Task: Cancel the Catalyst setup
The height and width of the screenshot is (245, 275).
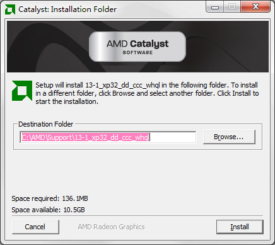Action: [35, 227]
